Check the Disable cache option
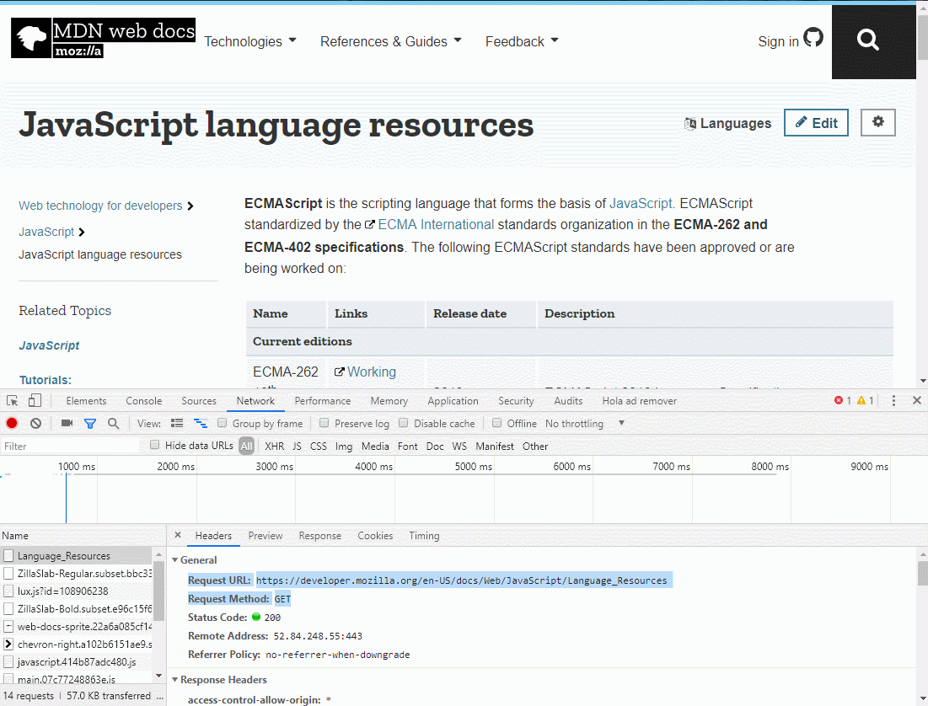 coord(404,424)
